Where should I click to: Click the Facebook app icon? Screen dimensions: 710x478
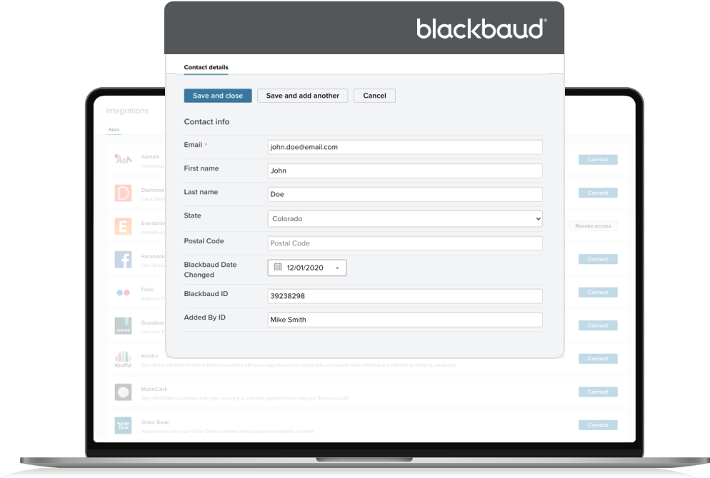pos(123,260)
